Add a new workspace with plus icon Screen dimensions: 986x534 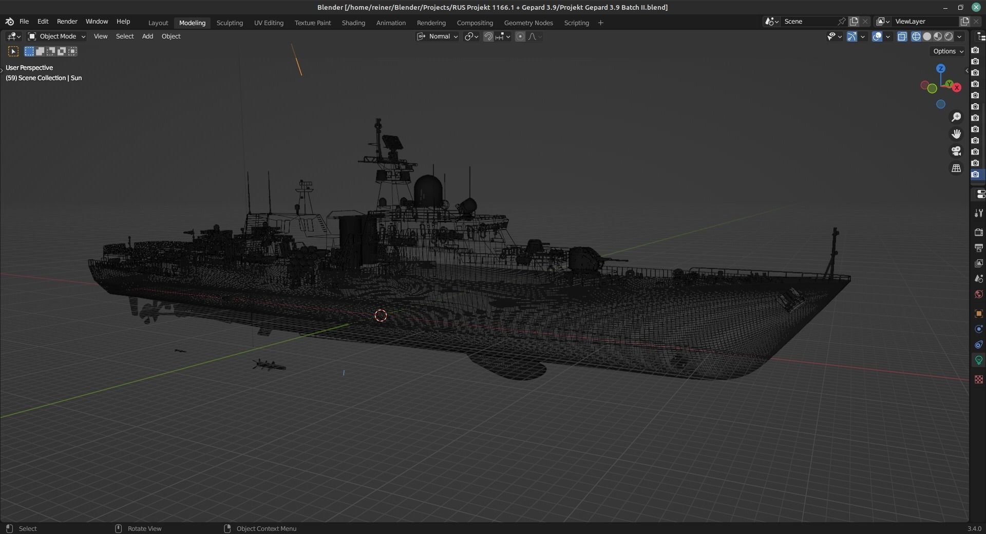click(600, 23)
